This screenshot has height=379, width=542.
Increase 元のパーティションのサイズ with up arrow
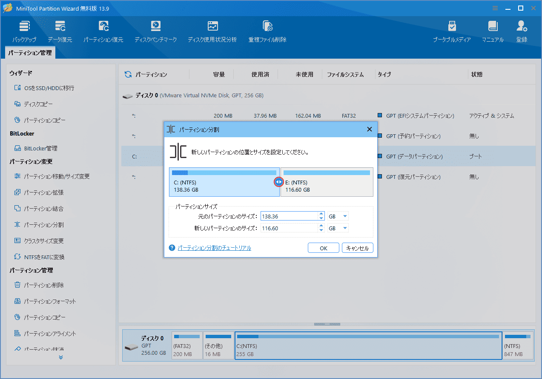click(x=321, y=214)
